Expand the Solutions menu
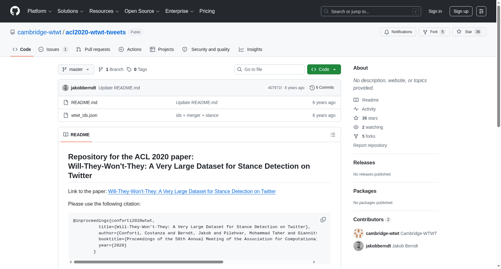 tap(70, 11)
